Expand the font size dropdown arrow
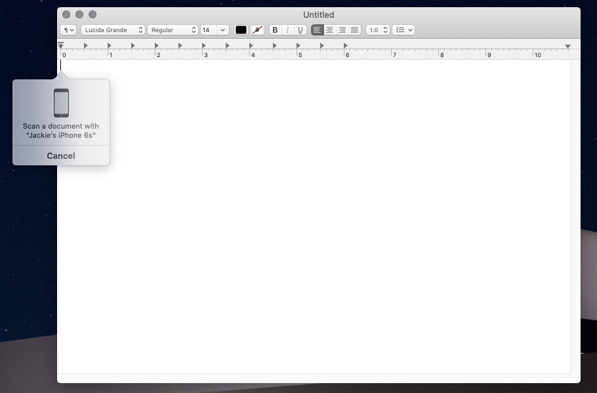This screenshot has height=393, width=597. 223,30
